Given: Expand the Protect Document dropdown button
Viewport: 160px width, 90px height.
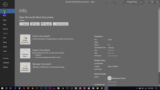Looking at the screenshot, I should (25, 39).
